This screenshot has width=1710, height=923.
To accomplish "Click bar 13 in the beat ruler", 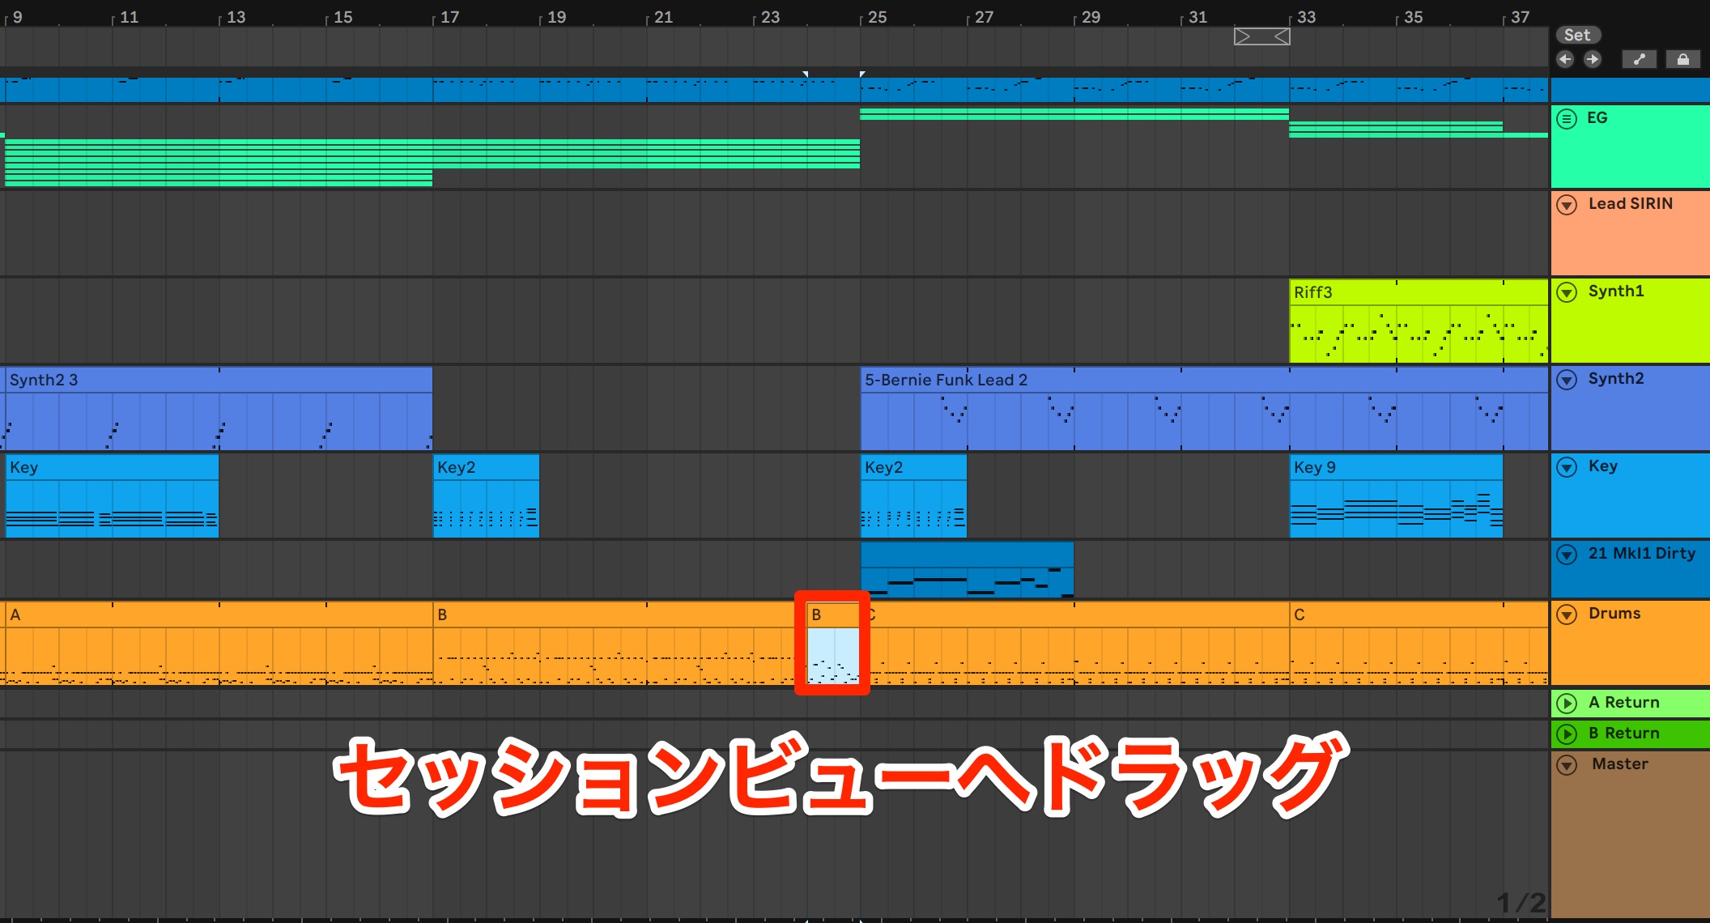I will coord(236,17).
